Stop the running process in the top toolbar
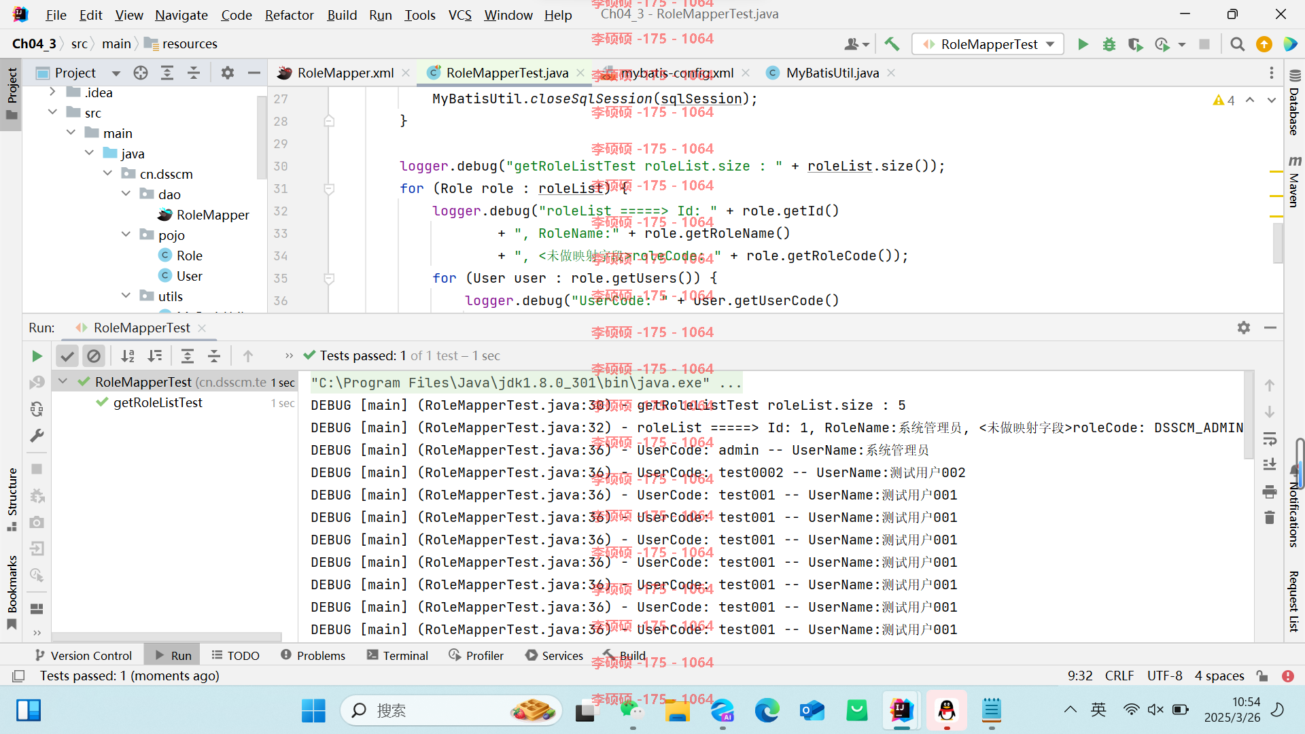Viewport: 1305px width, 734px height. coord(1204,44)
